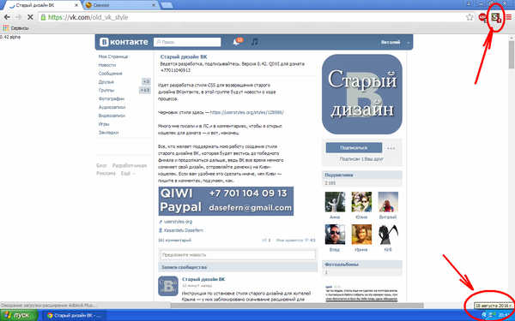The height and width of the screenshot is (321, 515).
Task: Click the VK Поиск search field
Action: click(187, 42)
